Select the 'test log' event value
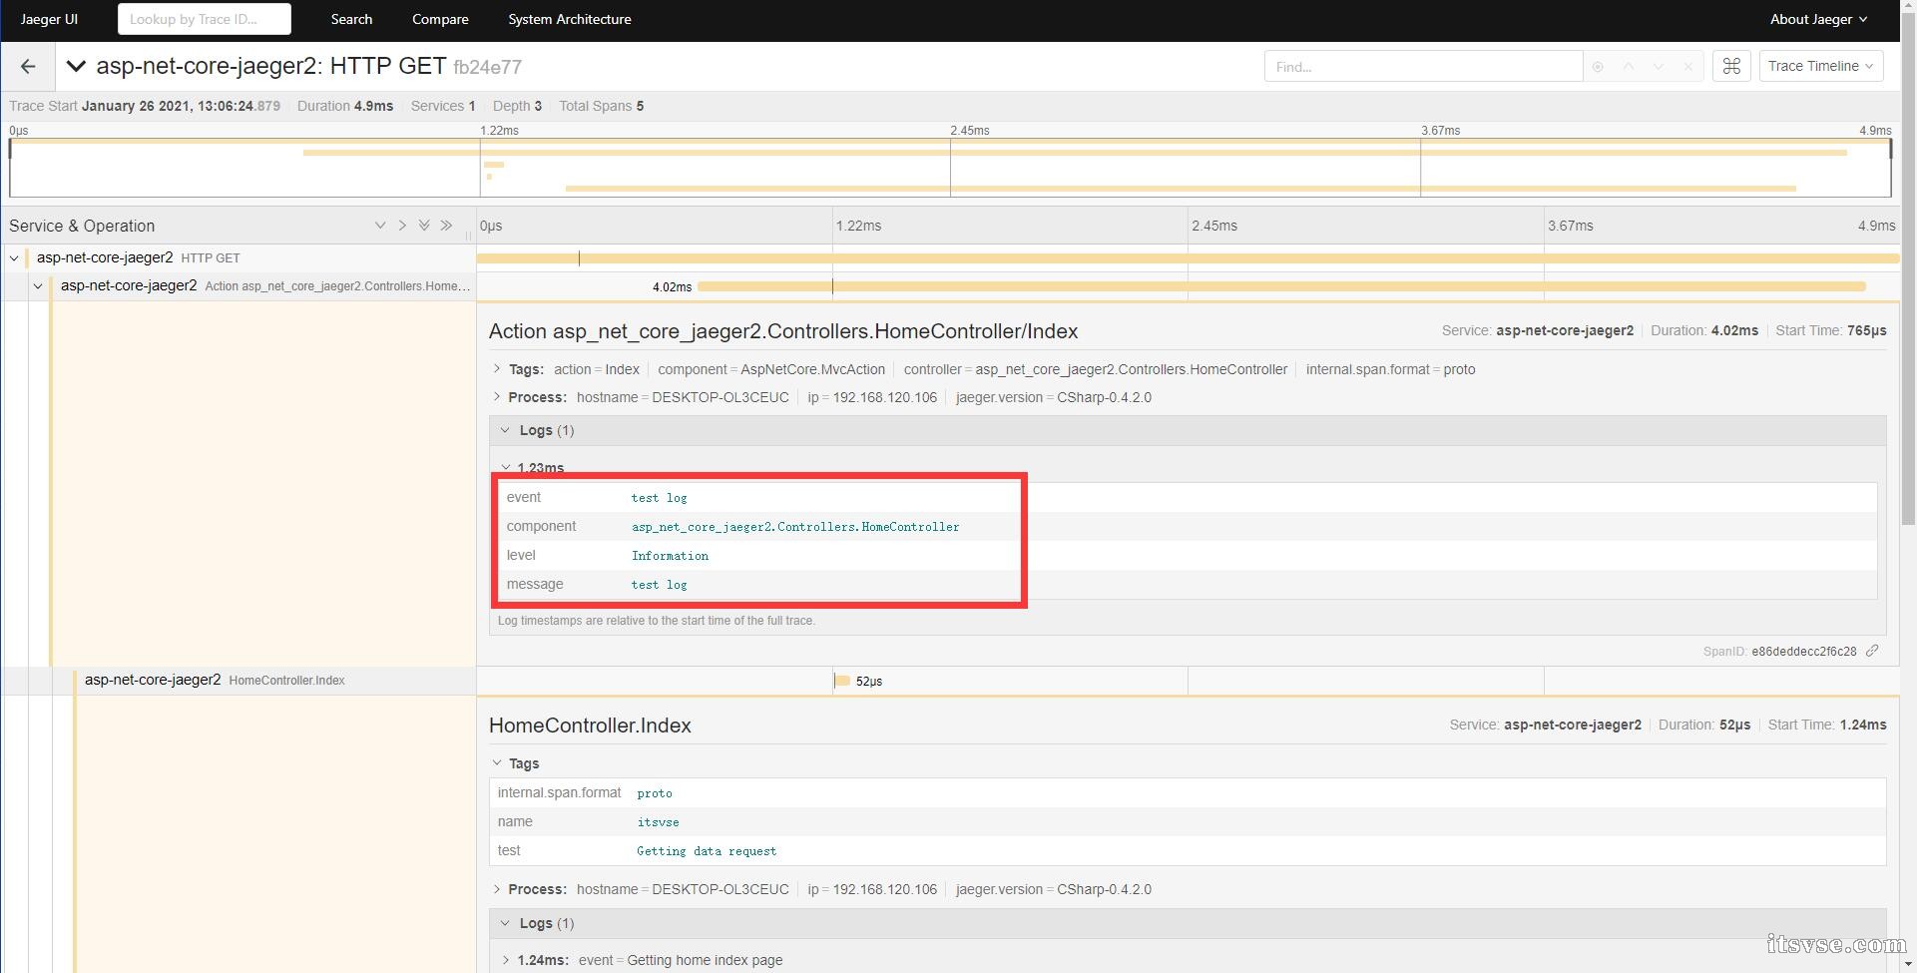 [659, 497]
